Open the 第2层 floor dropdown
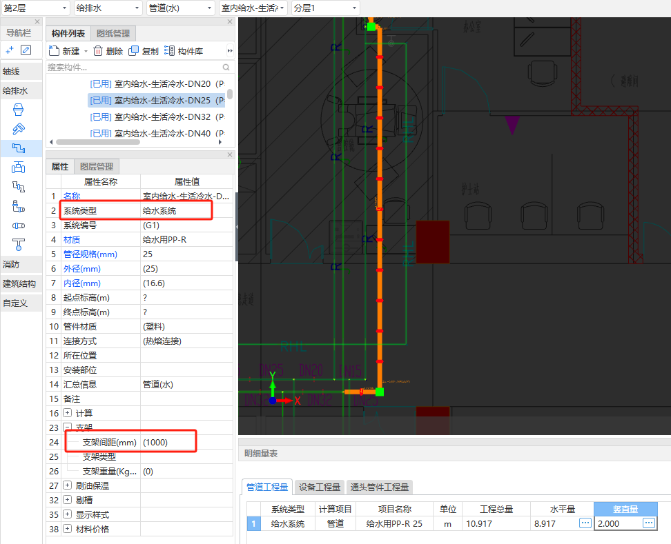Image resolution: width=671 pixels, height=544 pixels. tap(35, 8)
